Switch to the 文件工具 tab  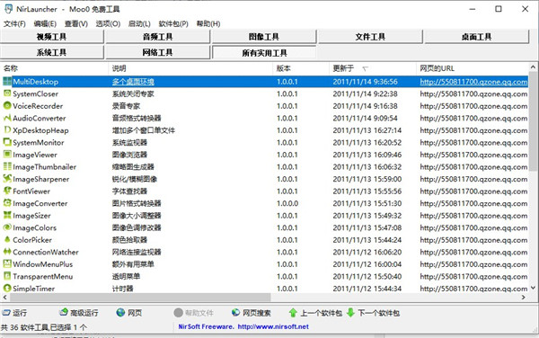[370, 37]
